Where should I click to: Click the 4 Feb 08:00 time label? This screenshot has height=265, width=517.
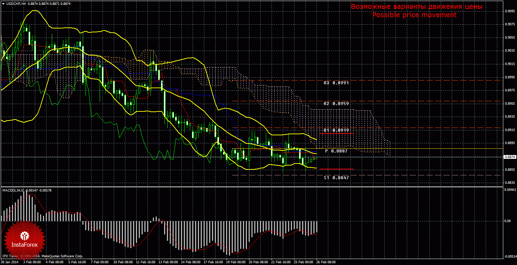[x=54, y=262]
